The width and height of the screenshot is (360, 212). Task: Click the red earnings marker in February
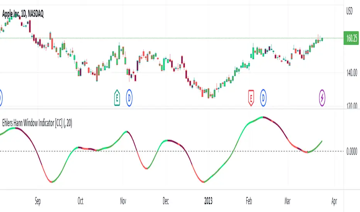(251, 98)
